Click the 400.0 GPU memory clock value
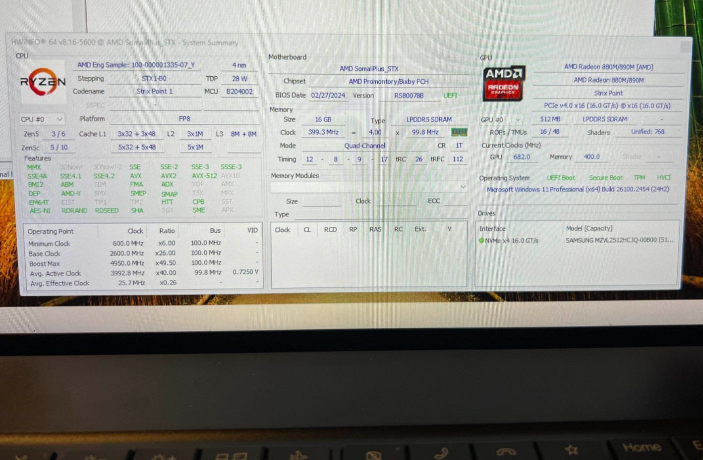The height and width of the screenshot is (460, 703). point(591,157)
